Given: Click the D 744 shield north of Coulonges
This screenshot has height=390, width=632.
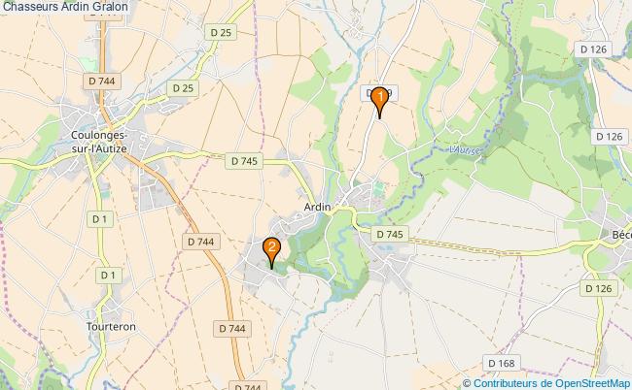Looking at the screenshot, I should pyautogui.click(x=102, y=81).
